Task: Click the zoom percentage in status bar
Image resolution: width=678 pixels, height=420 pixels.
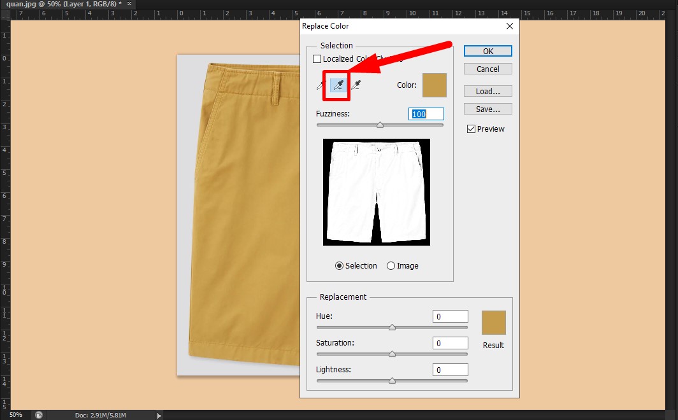Action: click(x=16, y=415)
